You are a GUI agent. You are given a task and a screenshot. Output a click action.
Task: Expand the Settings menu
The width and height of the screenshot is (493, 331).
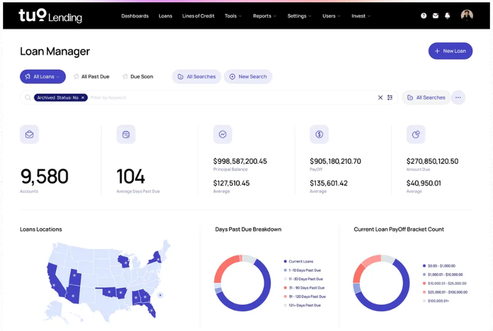299,16
